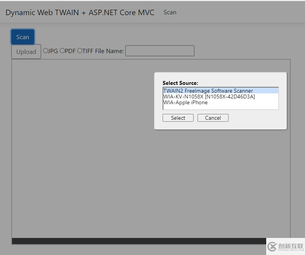Choose TWAIN2 FreeImage Software Scanner source

220,91
